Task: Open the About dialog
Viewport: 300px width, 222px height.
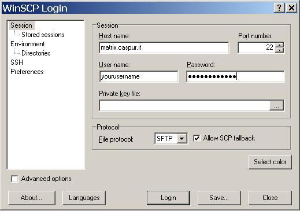Action: (x=32, y=198)
